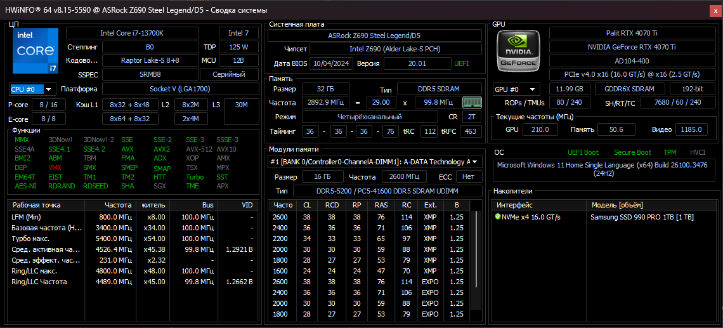This screenshot has width=723, height=328.
Task: Click the 'LFM (Min)' row
Action: (133, 217)
